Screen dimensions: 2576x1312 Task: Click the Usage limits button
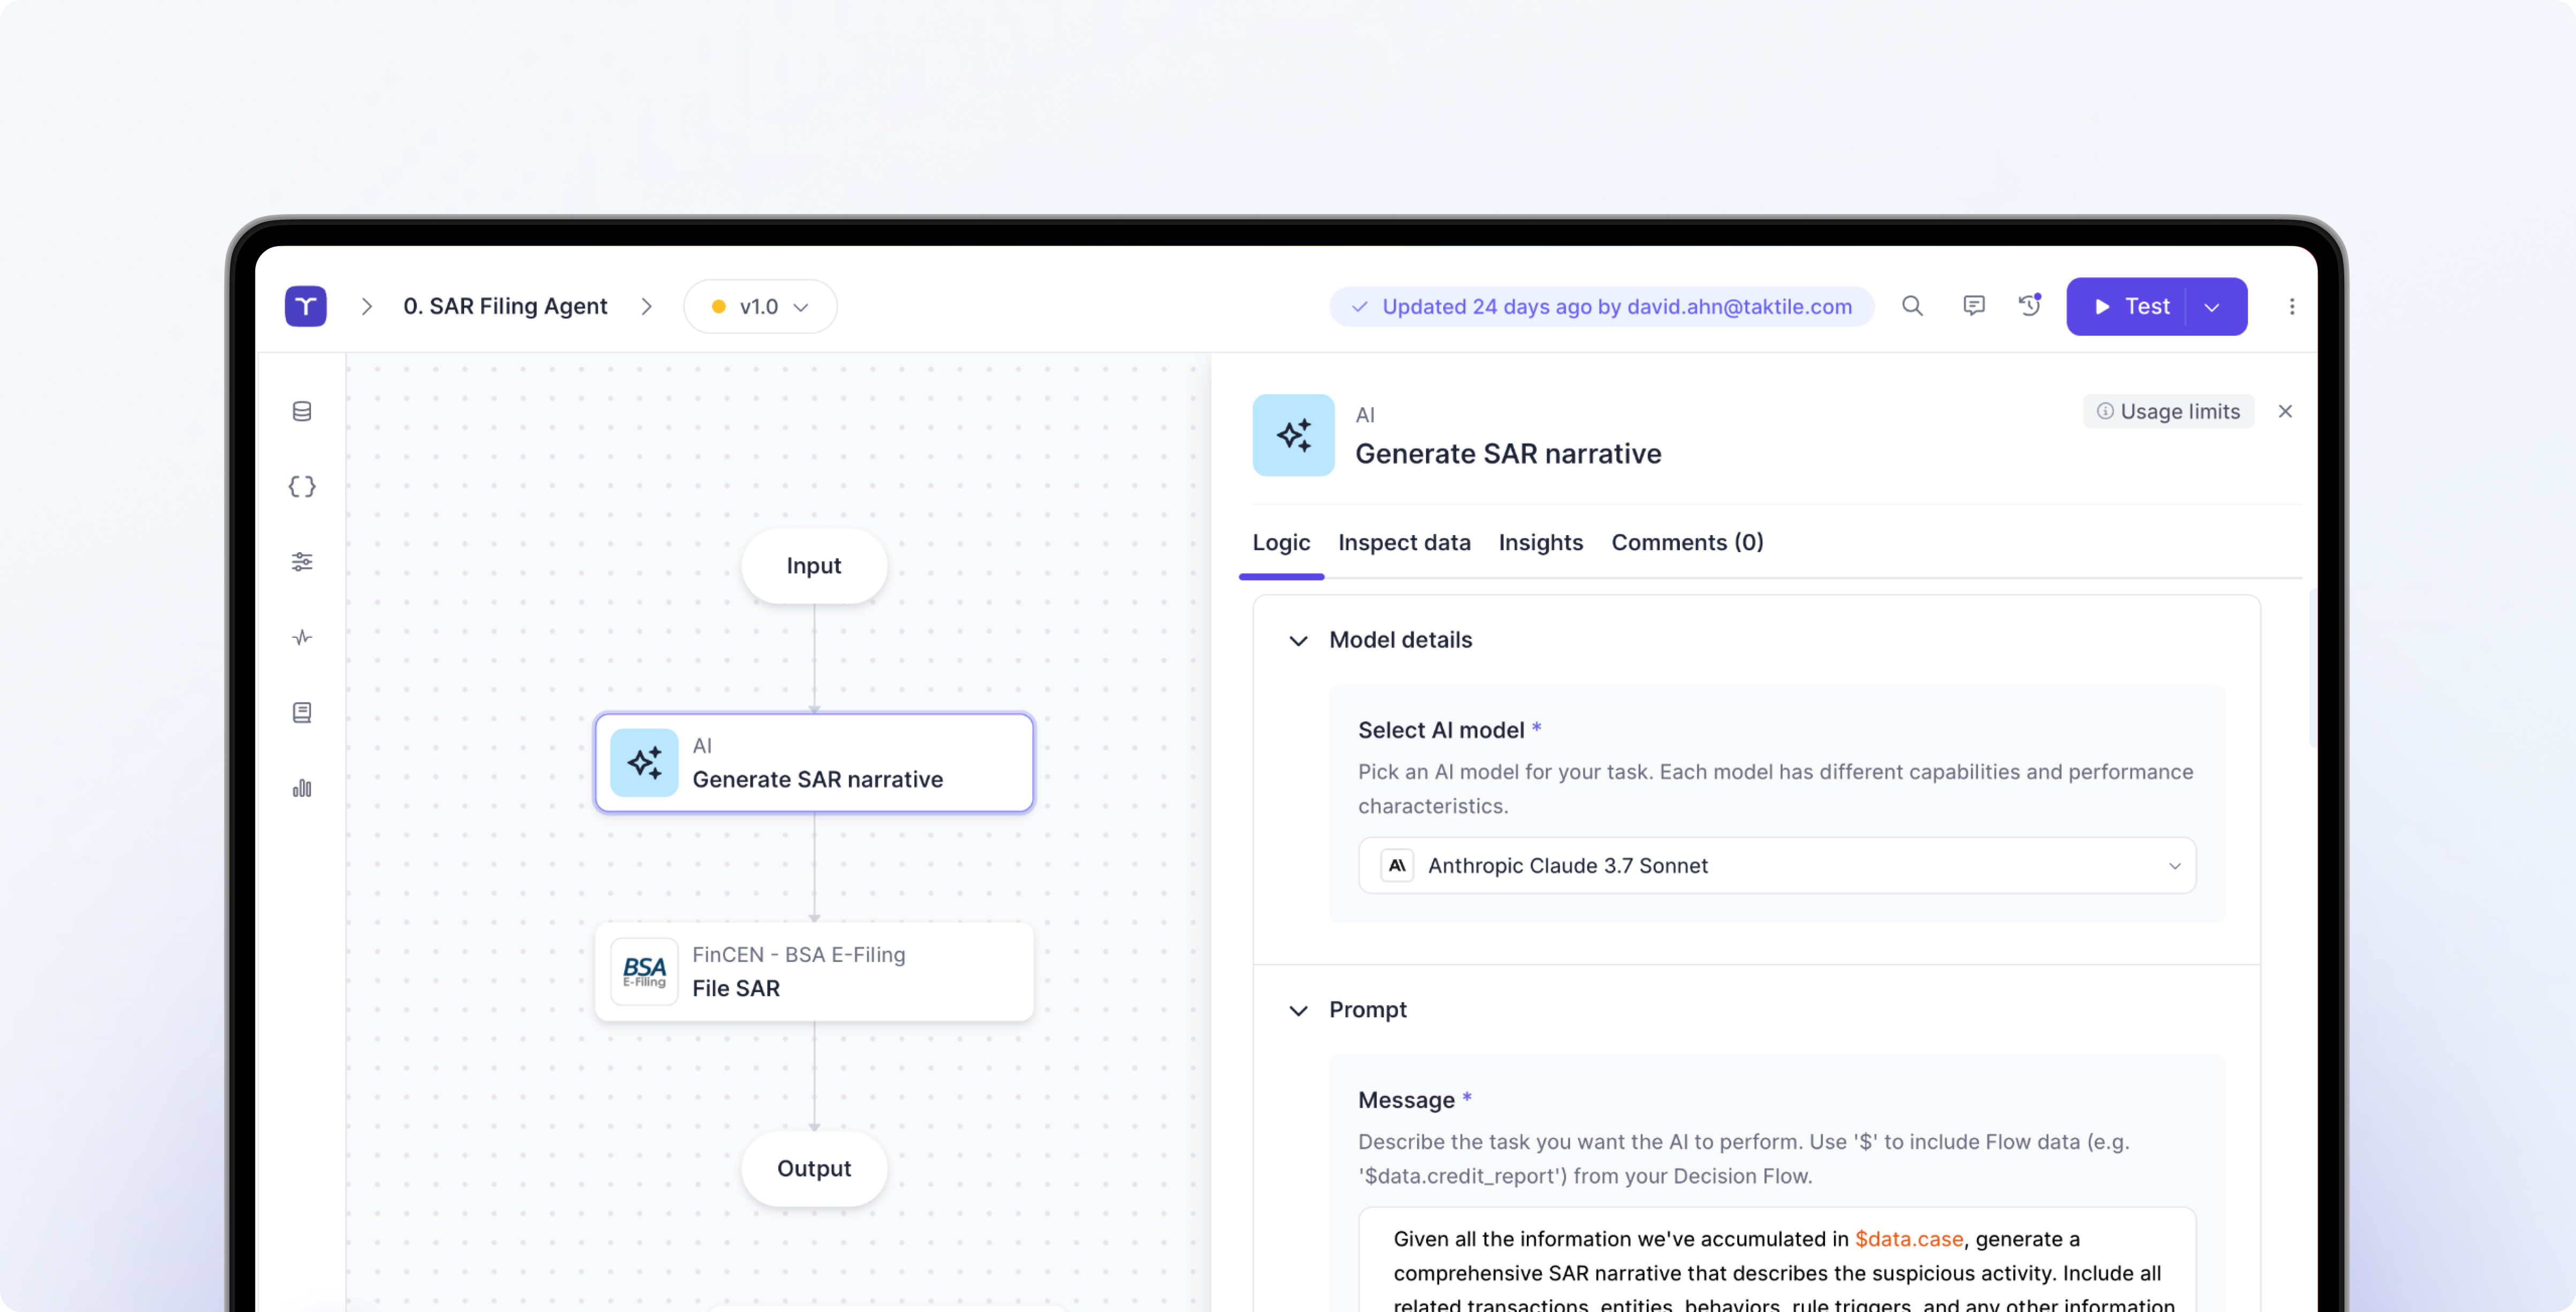pos(2168,411)
